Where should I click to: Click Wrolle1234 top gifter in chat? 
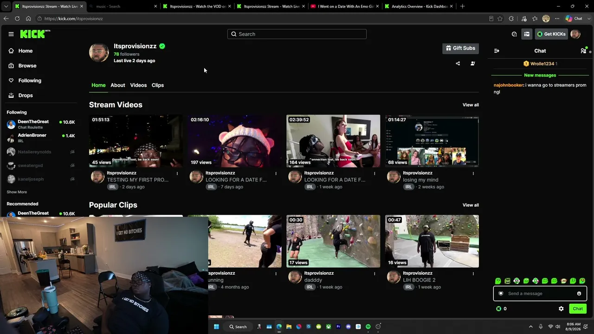(x=540, y=64)
